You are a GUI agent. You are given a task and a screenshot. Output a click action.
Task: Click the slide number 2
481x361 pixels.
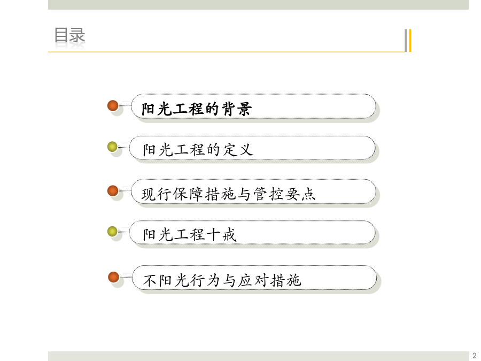(x=474, y=356)
